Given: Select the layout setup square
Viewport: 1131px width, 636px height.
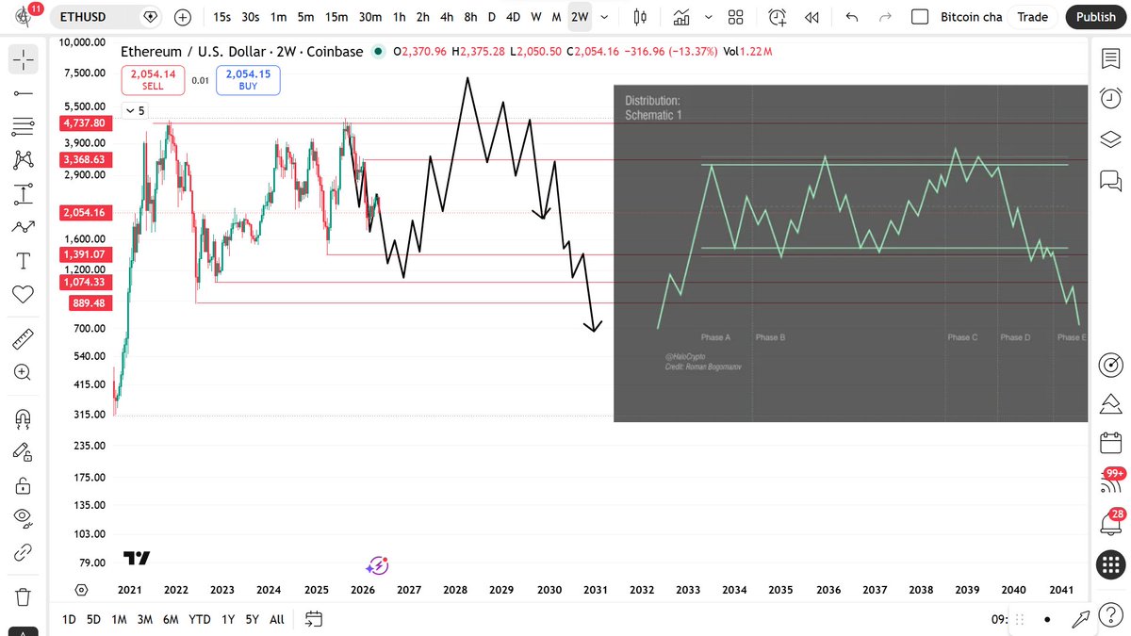Looking at the screenshot, I should point(921,17).
